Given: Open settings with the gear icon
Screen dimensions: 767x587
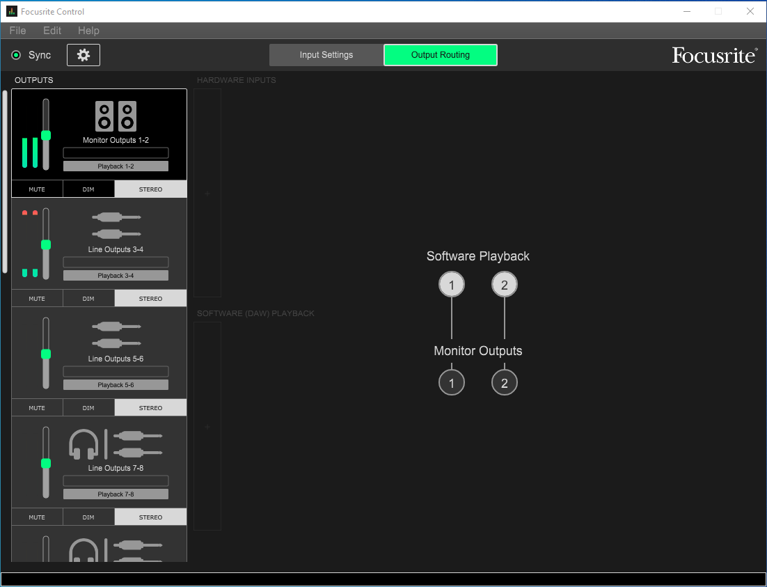Looking at the screenshot, I should point(84,55).
